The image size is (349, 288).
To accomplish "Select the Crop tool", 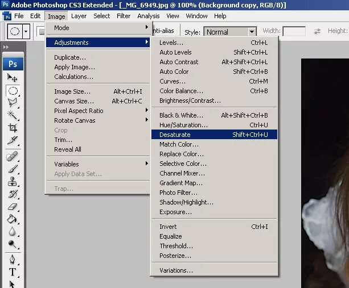I will (x=13, y=128).
